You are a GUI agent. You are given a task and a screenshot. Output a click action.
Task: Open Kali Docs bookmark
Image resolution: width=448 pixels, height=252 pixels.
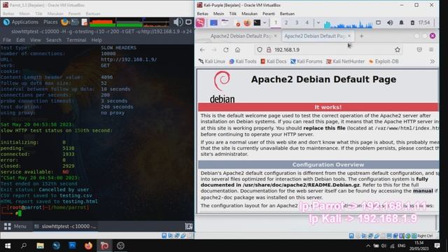(274, 62)
